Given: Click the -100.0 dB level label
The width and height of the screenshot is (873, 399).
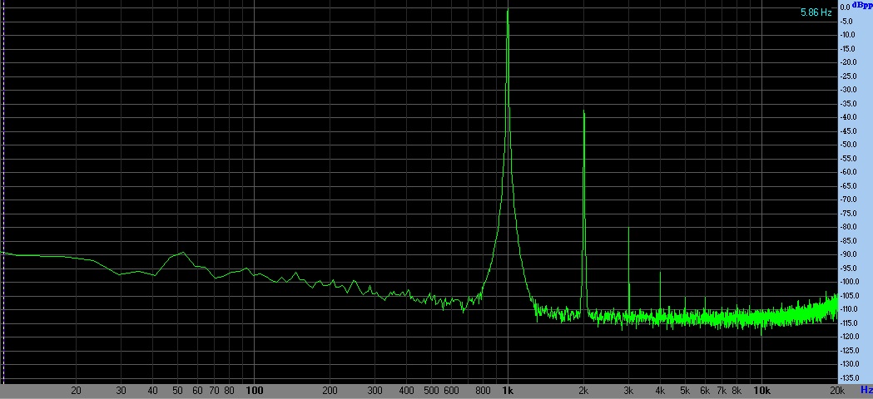Looking at the screenshot, I should tap(849, 282).
